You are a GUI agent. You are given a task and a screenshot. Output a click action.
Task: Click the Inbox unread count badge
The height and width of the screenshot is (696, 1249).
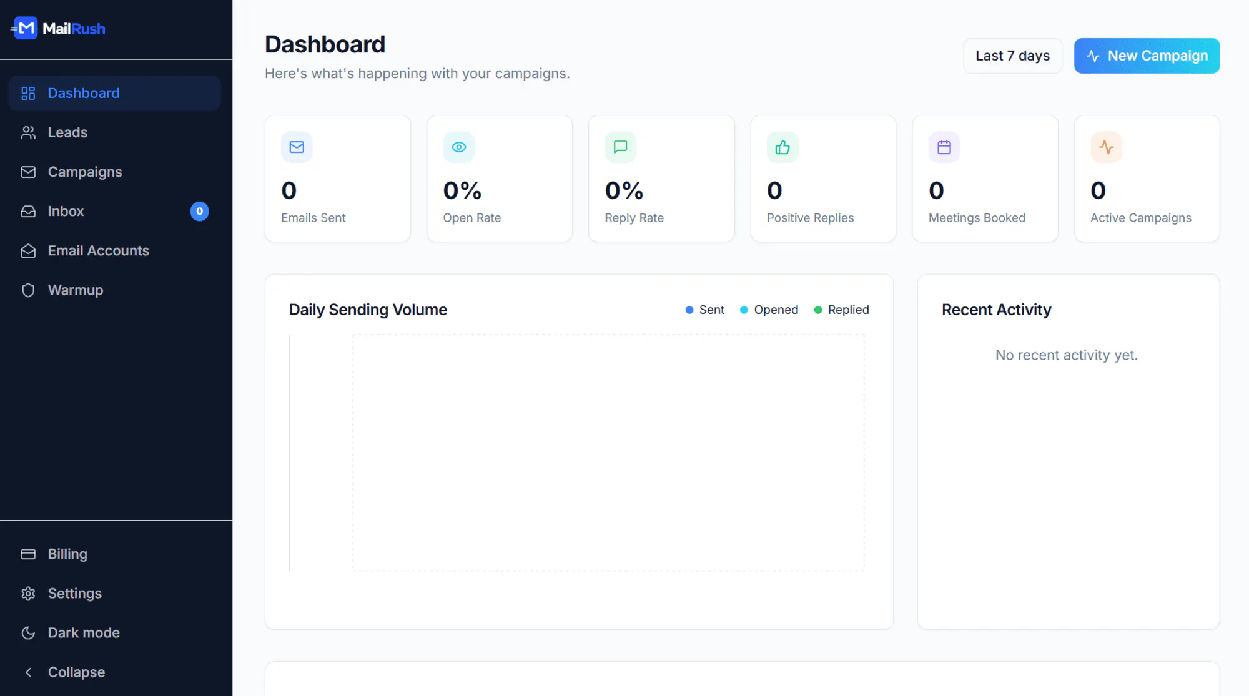(199, 212)
